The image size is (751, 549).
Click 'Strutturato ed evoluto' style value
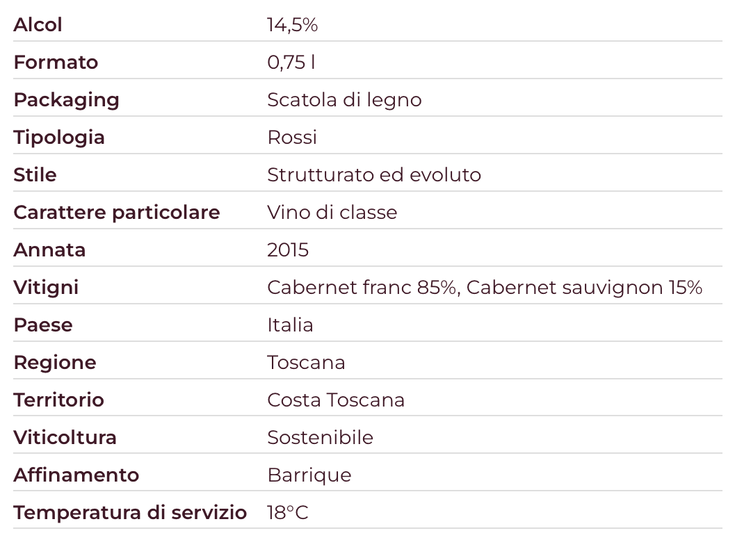pos(374,175)
